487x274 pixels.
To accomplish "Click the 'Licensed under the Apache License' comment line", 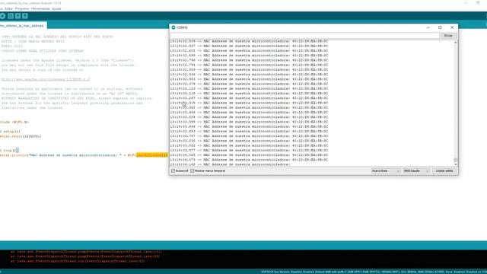I will point(68,61).
